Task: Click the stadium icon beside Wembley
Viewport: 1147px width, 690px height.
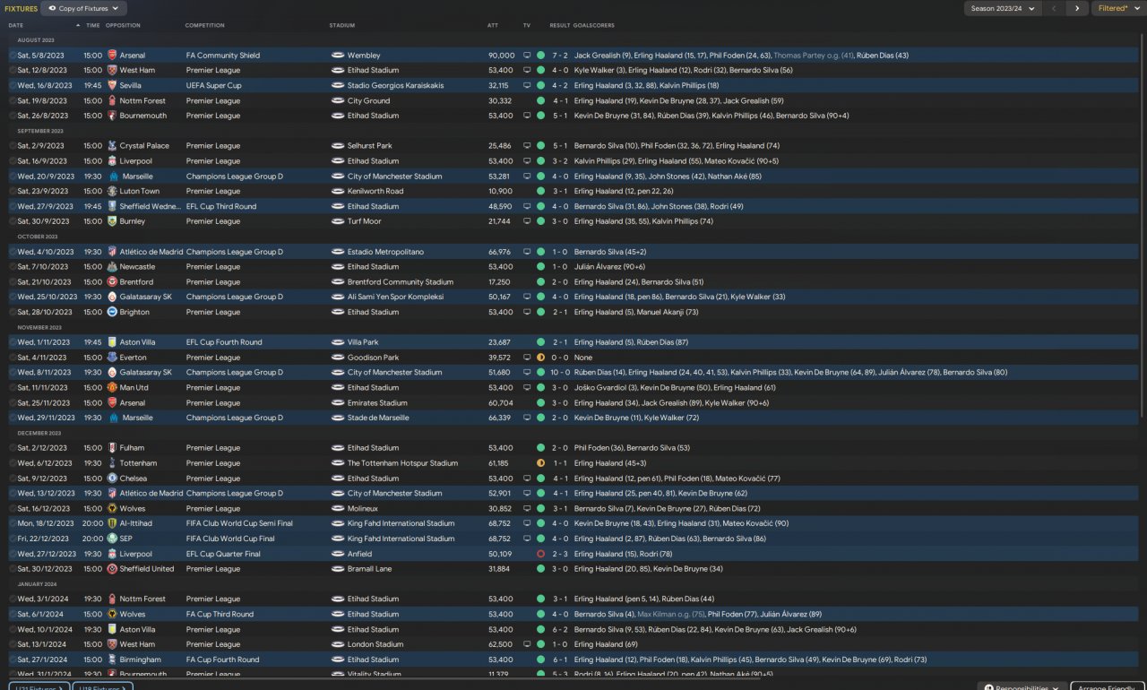Action: (x=338, y=56)
